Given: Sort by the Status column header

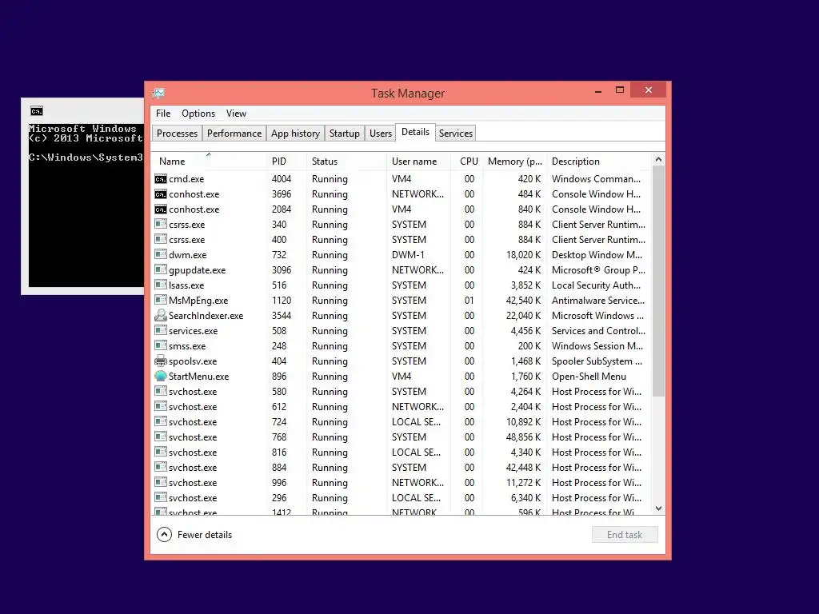Looking at the screenshot, I should [347, 161].
